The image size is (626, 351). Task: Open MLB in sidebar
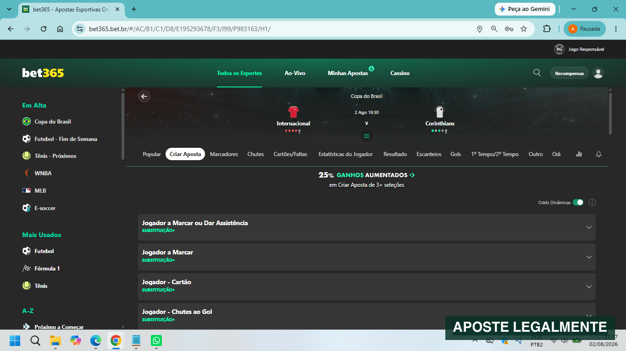[40, 191]
